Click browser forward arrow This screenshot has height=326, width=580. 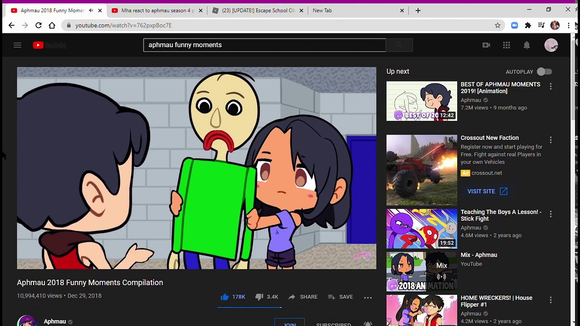25,25
